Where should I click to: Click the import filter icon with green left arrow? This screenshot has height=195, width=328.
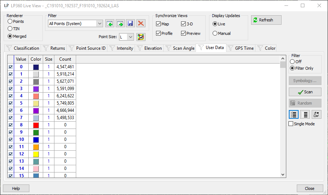coord(110,24)
